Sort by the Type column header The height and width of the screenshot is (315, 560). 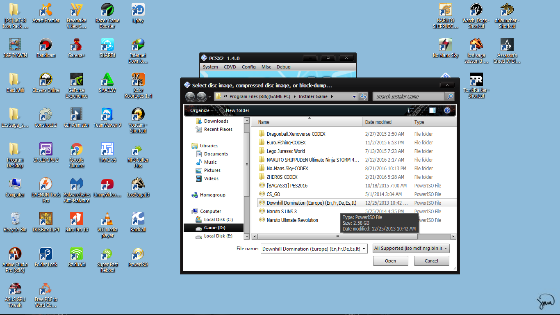pos(434,122)
